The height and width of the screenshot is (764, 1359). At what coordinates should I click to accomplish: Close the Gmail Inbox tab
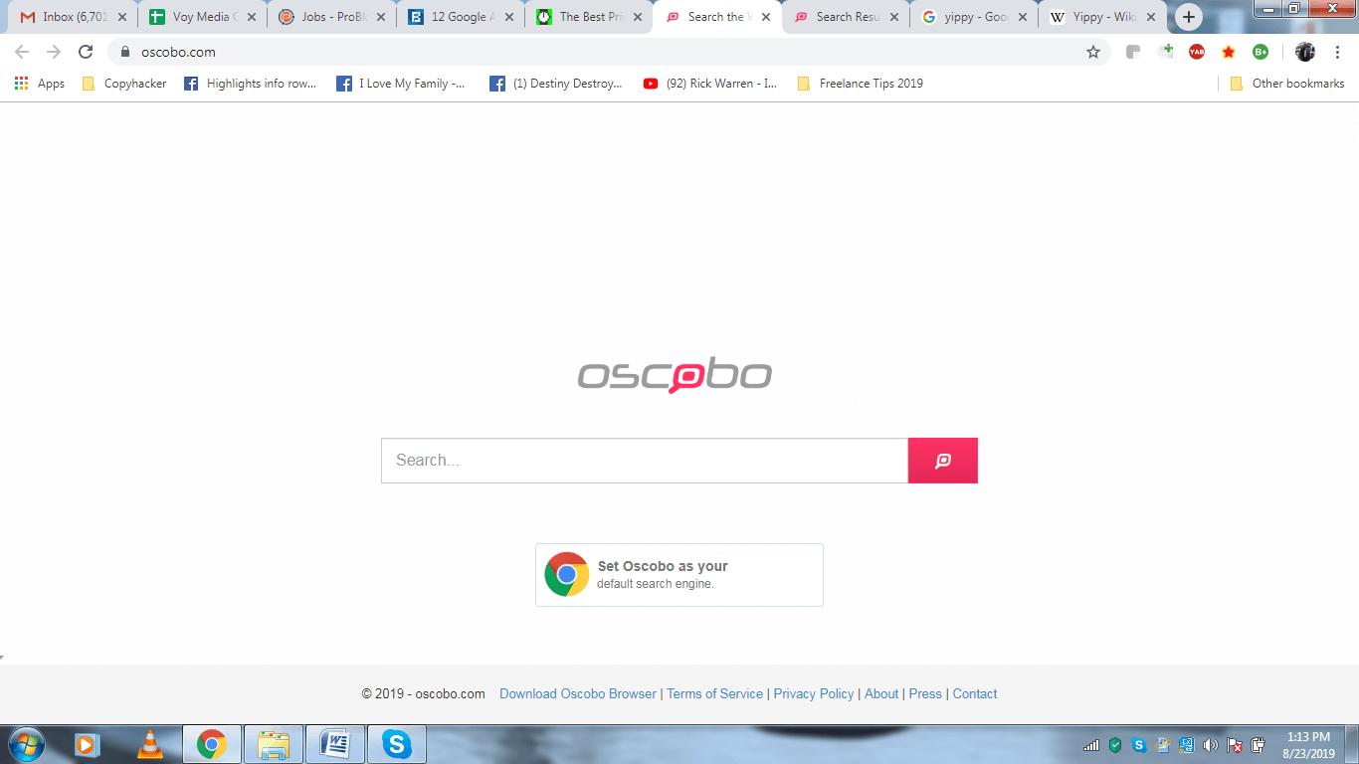point(122,17)
